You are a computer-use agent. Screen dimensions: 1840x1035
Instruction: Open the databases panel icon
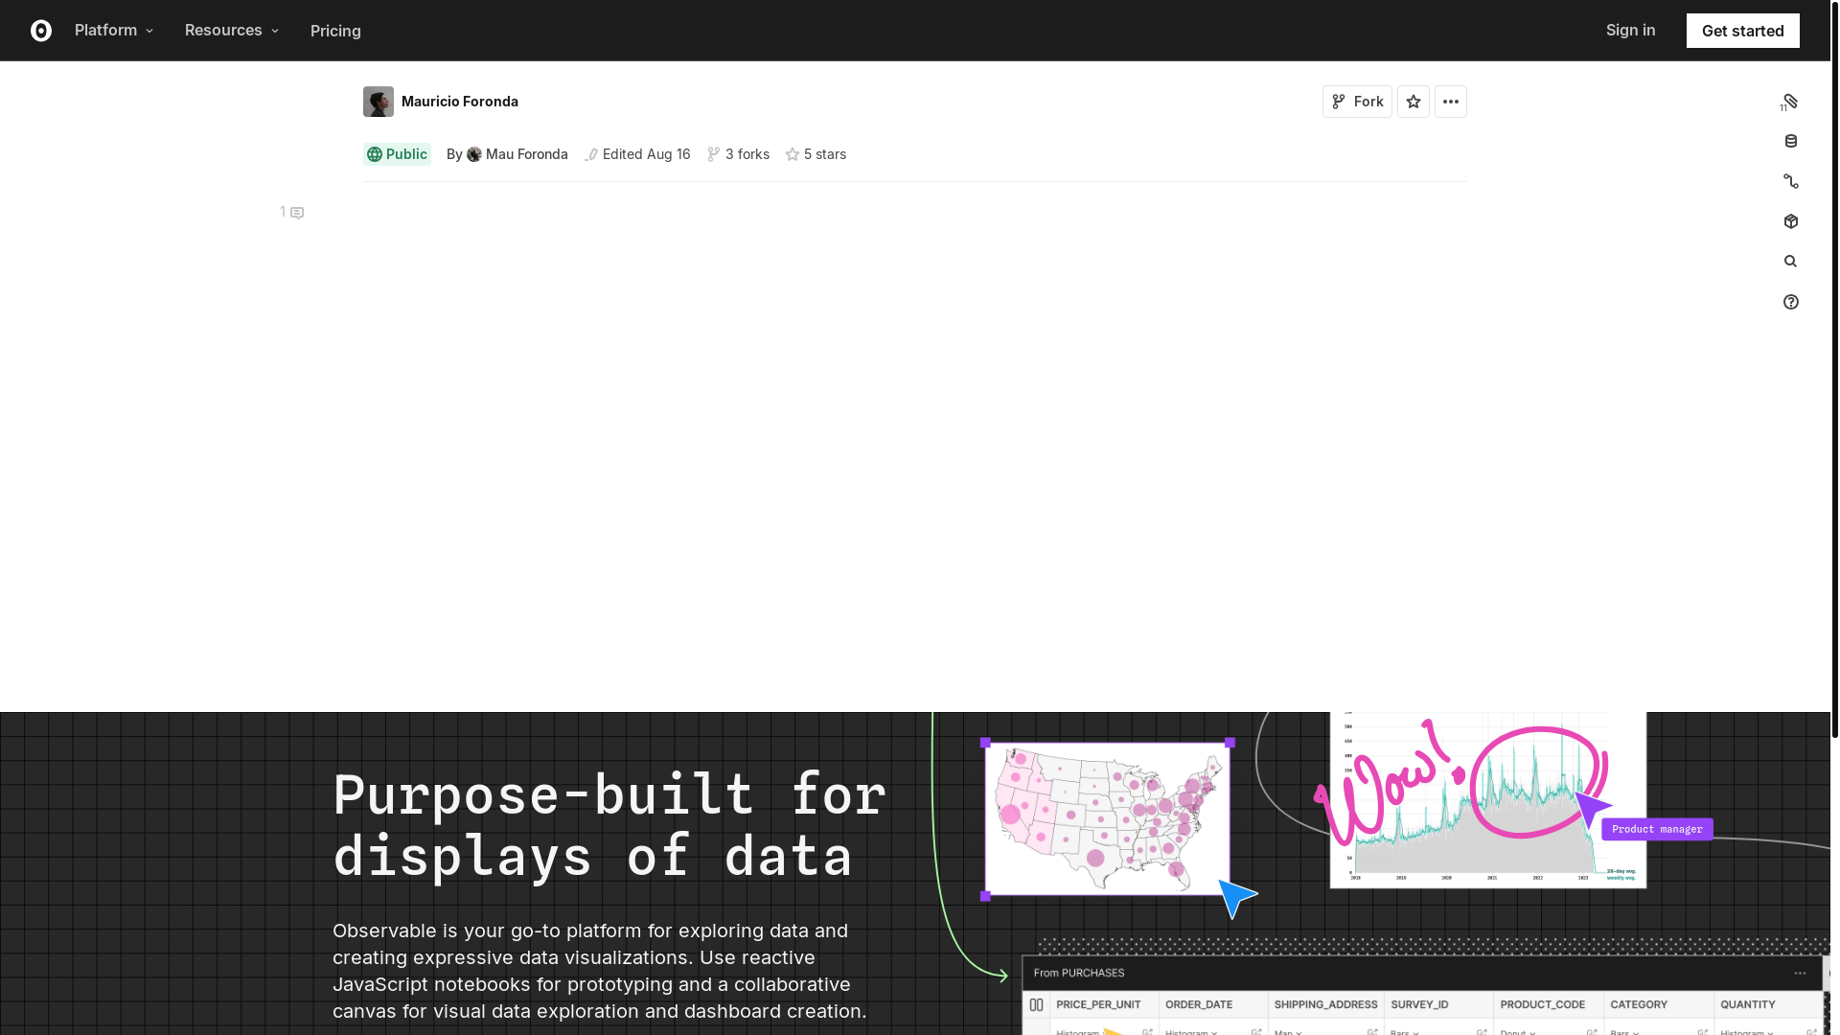tap(1790, 142)
